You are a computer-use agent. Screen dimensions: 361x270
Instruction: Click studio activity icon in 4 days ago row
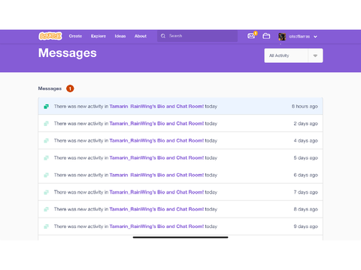coord(46,141)
